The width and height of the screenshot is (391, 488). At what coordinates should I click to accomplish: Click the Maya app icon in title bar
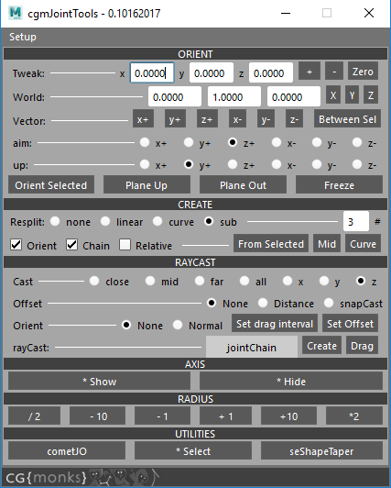coord(16,13)
